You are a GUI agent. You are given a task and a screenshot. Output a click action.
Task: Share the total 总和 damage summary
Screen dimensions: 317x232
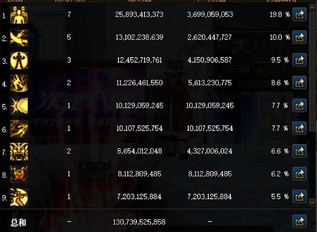pyautogui.click(x=299, y=222)
